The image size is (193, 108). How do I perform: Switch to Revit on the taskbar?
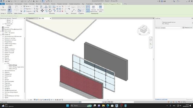click(x=117, y=106)
